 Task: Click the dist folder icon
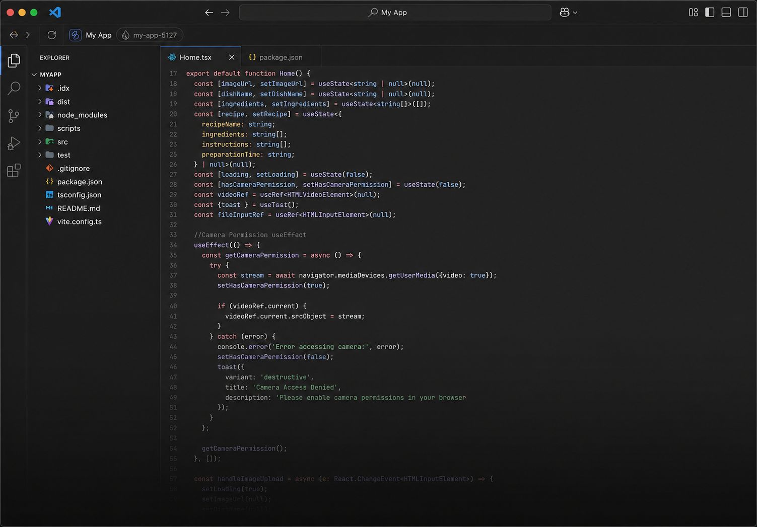[x=49, y=102]
